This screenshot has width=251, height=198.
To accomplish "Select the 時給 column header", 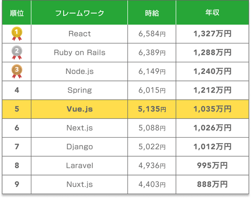I will click(152, 13).
